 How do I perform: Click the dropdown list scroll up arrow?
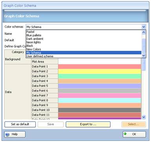tap(144, 32)
